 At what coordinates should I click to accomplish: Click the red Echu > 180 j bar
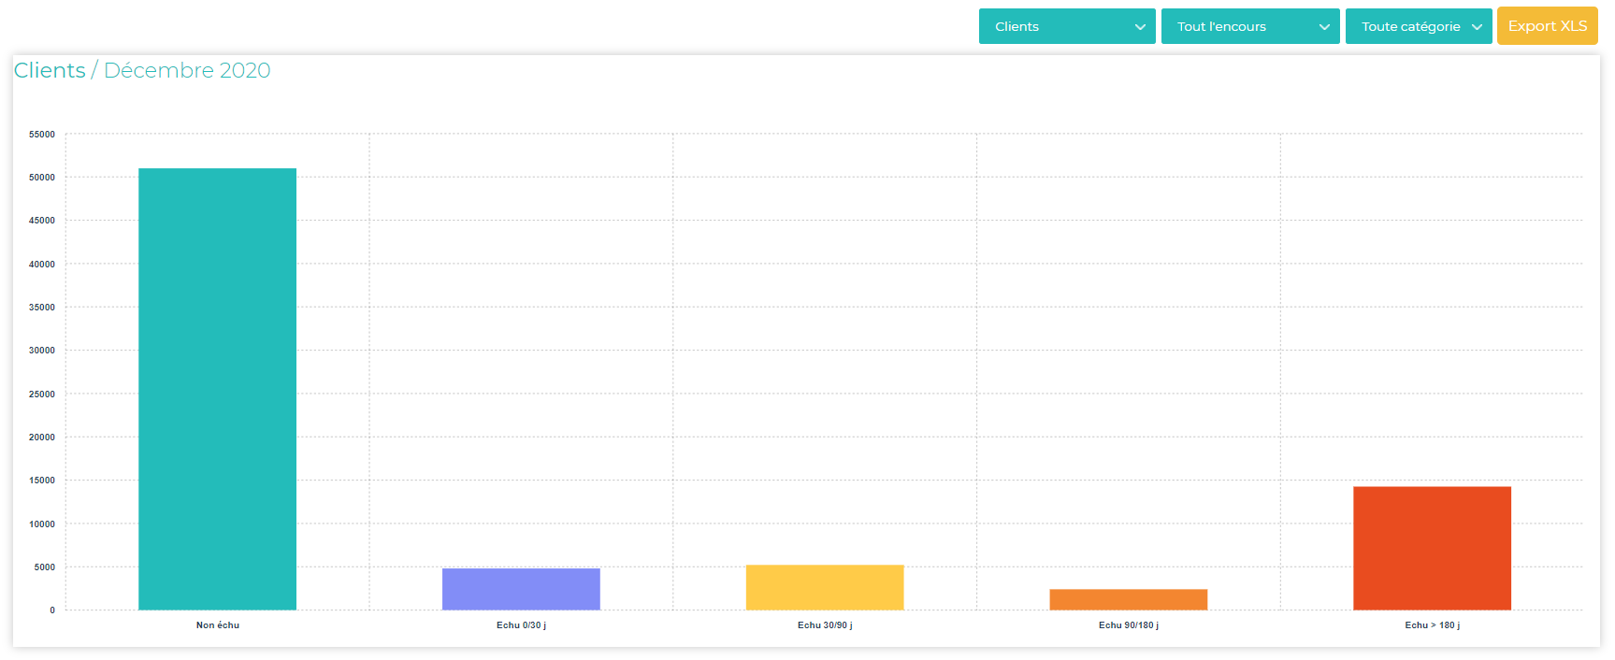coord(1432,548)
